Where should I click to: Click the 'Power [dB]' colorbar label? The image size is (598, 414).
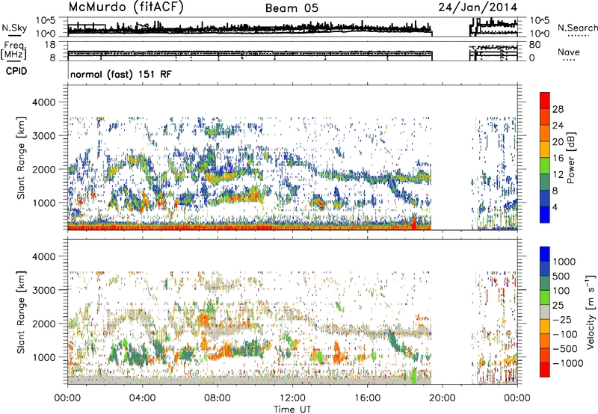pyautogui.click(x=571, y=158)
